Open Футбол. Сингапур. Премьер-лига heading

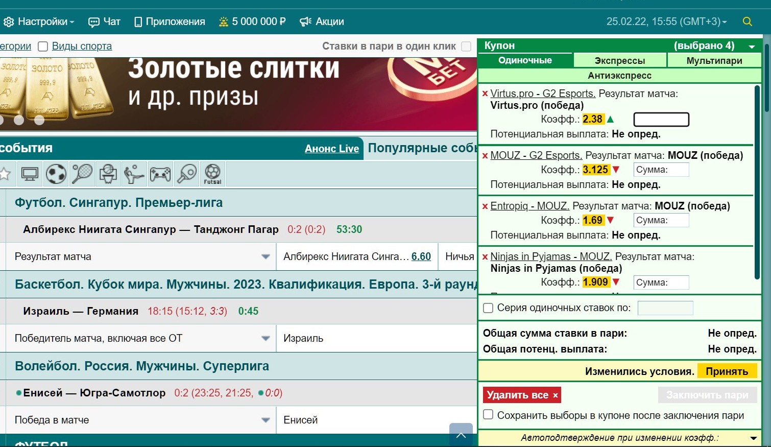118,203
